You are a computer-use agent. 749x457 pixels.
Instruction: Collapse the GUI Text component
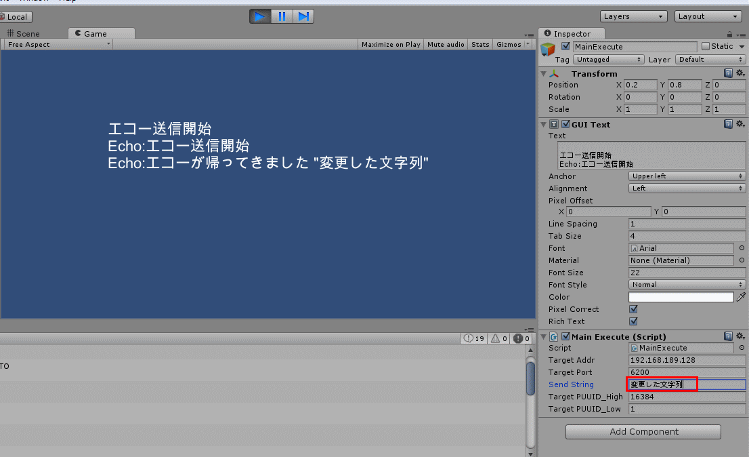[x=543, y=124]
